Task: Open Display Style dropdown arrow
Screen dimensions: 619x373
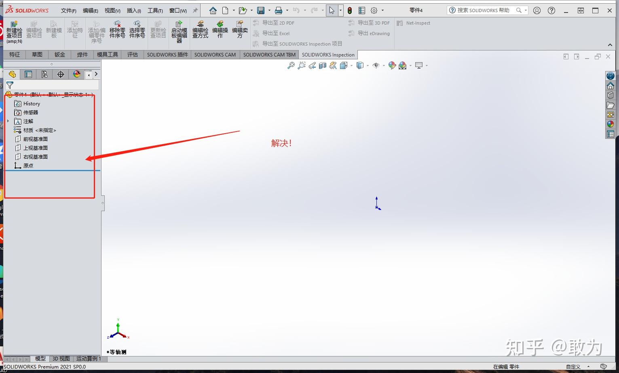Action: (x=368, y=65)
